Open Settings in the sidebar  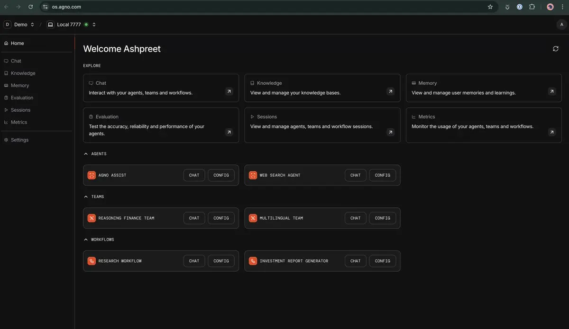click(x=37, y=140)
